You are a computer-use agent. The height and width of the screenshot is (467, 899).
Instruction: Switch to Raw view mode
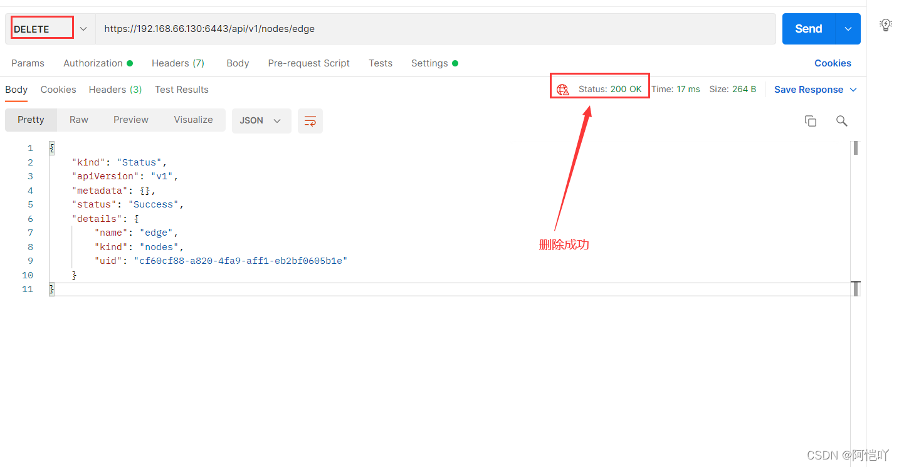tap(79, 120)
